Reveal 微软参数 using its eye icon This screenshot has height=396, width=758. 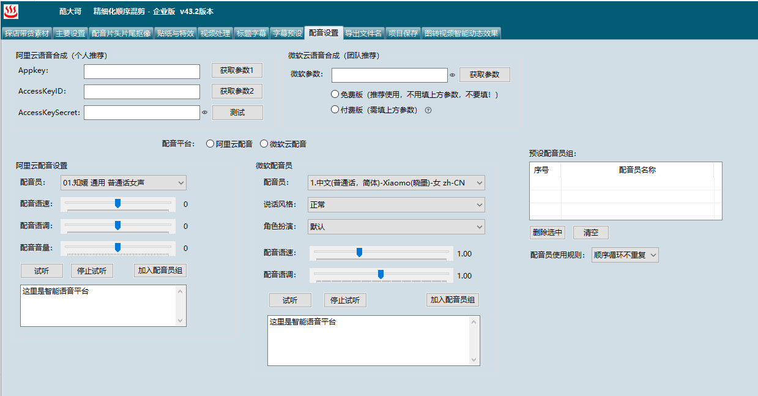pos(453,75)
